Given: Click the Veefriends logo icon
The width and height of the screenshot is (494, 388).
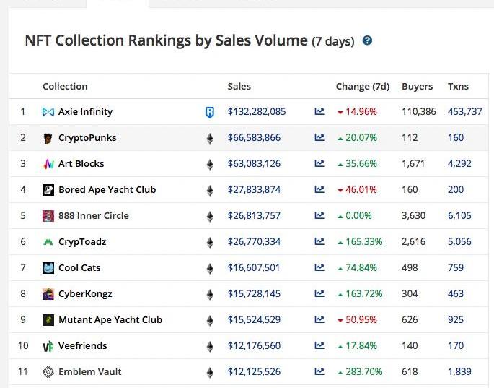Looking at the screenshot, I should (x=48, y=346).
